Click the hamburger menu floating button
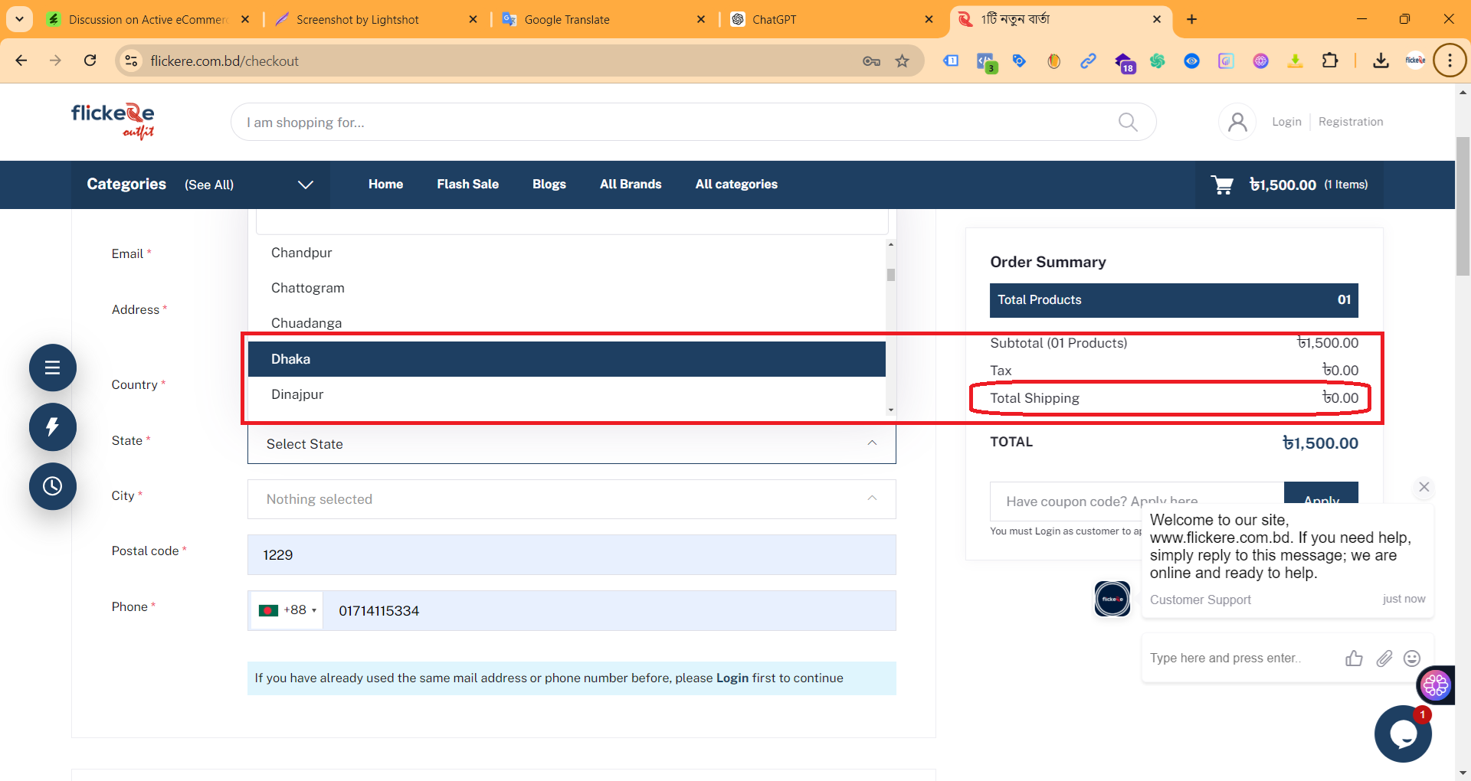The image size is (1471, 781). click(x=53, y=368)
